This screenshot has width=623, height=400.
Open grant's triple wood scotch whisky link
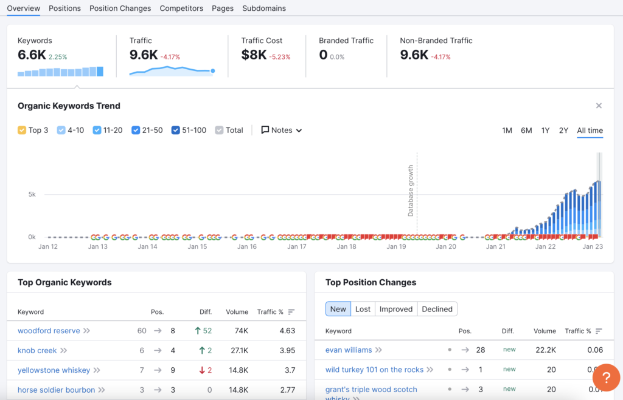point(371,393)
